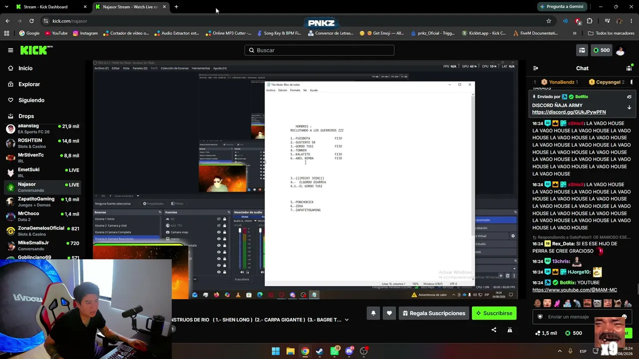Screen dimensions: 639x359
Task: Report the stream using the alert icon
Action: 510,330
